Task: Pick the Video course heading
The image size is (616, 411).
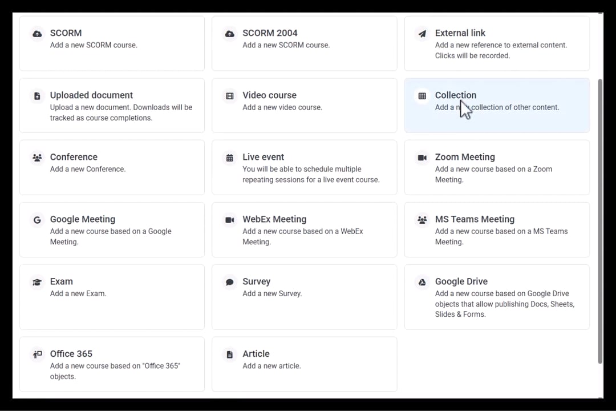Action: click(269, 95)
